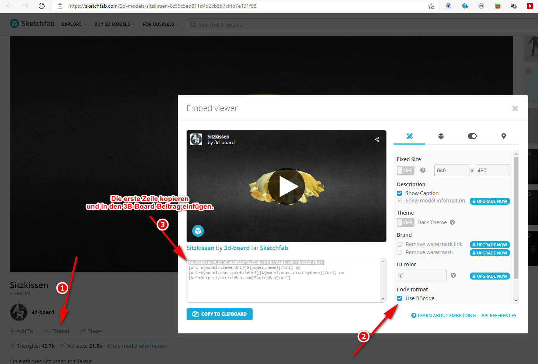This screenshot has height=364, width=538.
Task: Click Embed button under model
Action: tap(57, 331)
